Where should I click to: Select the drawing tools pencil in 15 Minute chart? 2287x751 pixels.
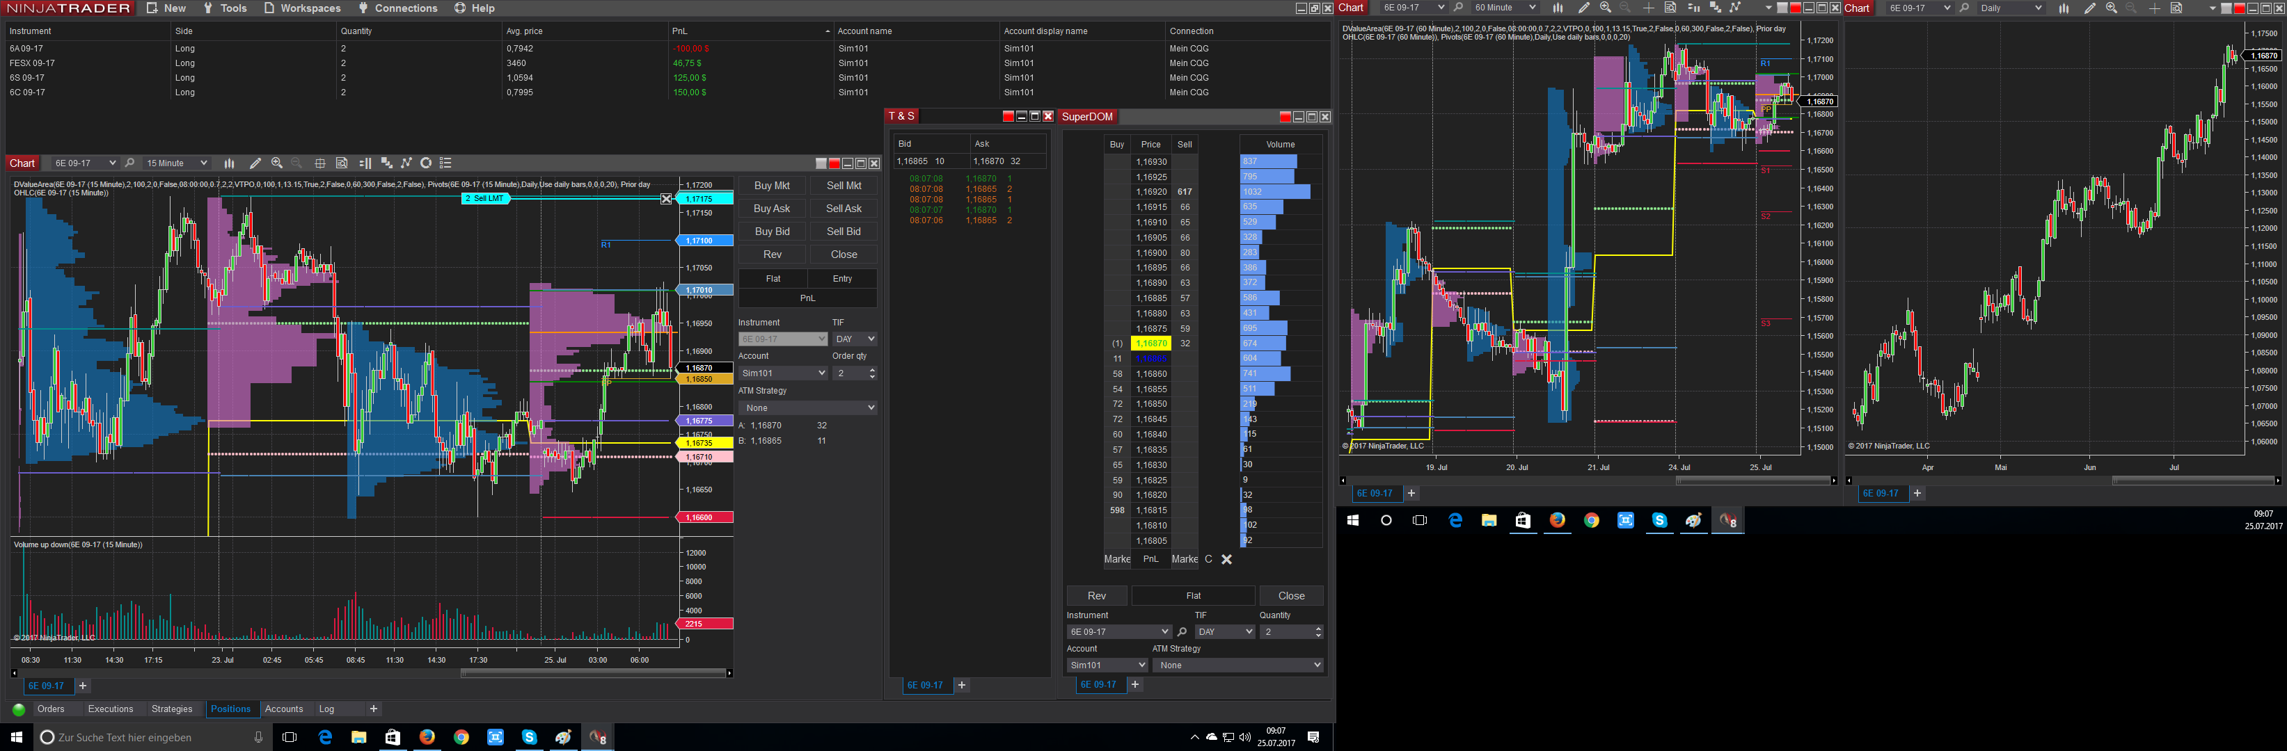(x=255, y=163)
